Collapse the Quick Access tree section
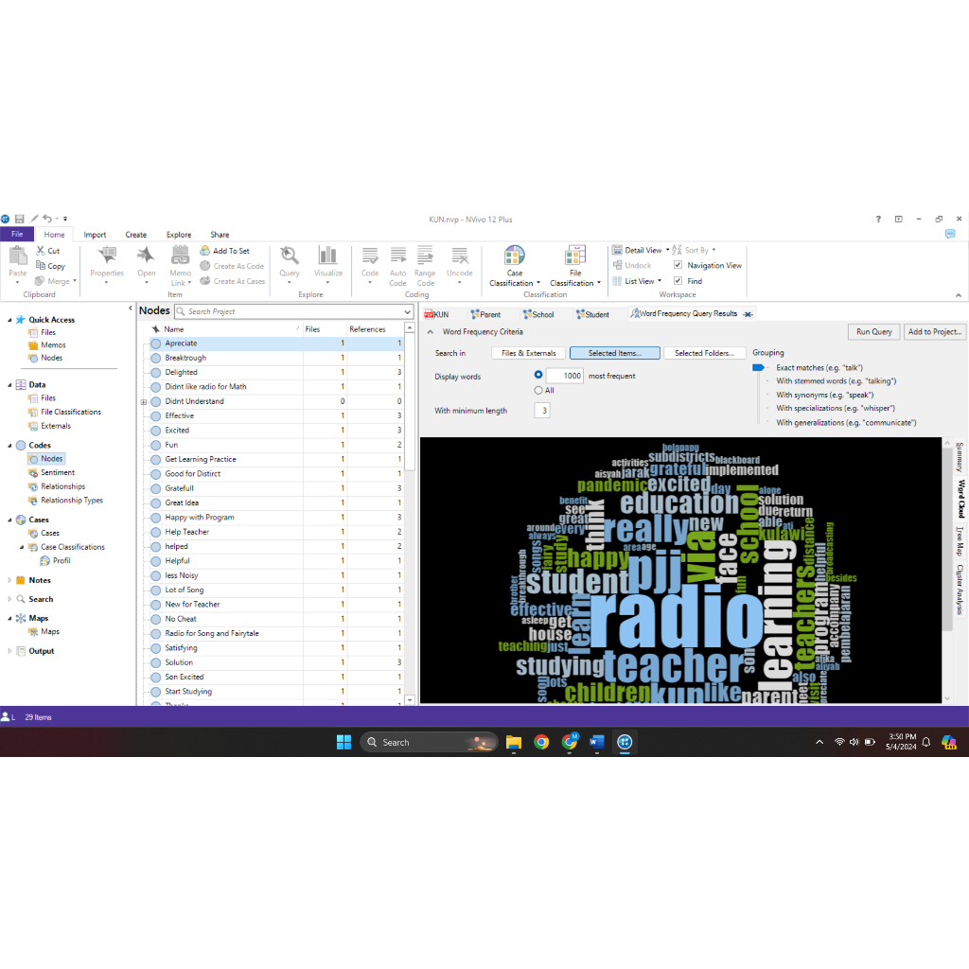 point(9,320)
